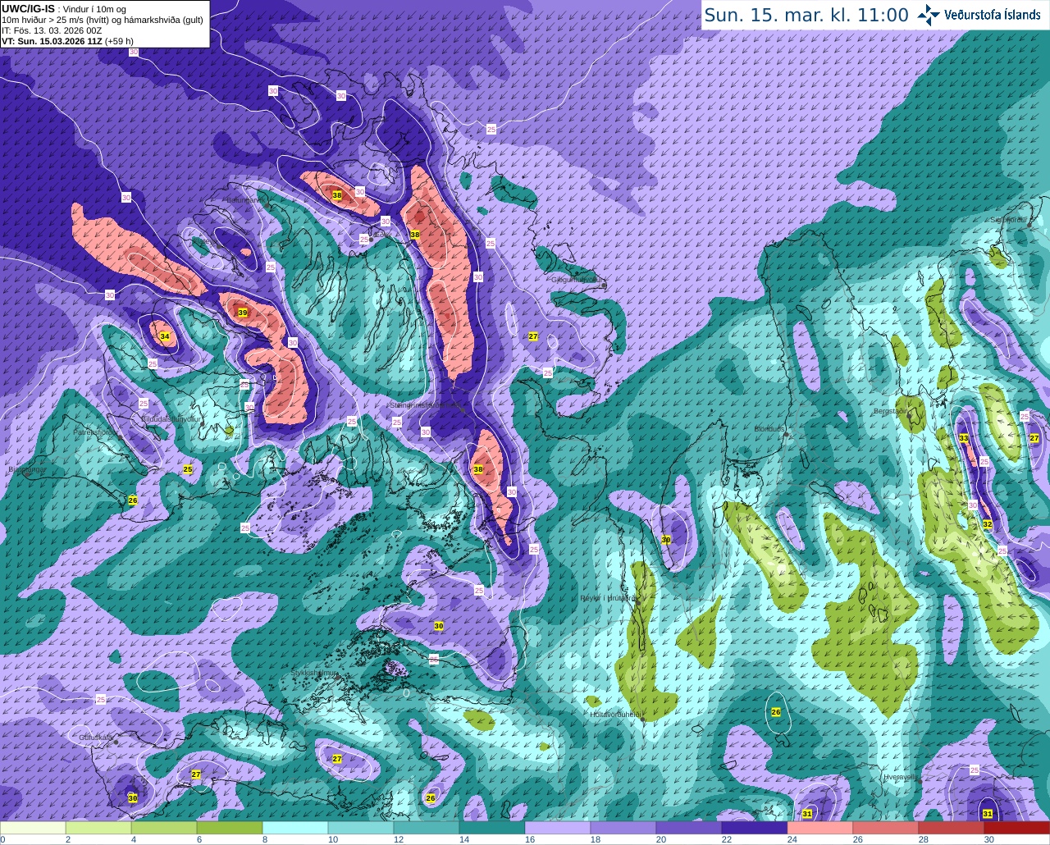The image size is (1050, 845).
Task: Click the Reykir í Hrútafirði station label
Action: pos(608,598)
